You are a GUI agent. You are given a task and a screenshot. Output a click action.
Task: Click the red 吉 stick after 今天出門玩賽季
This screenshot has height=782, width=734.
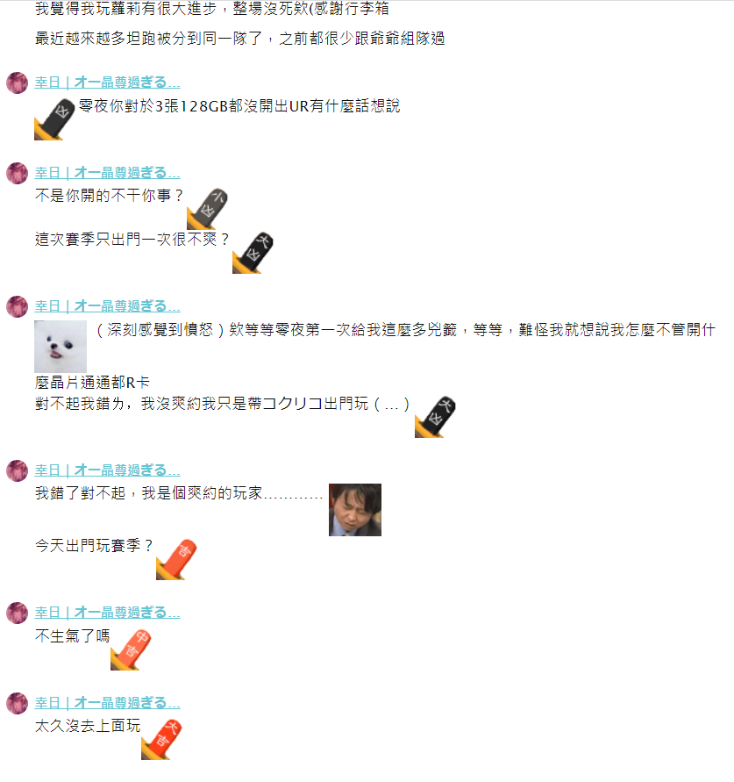tap(176, 559)
